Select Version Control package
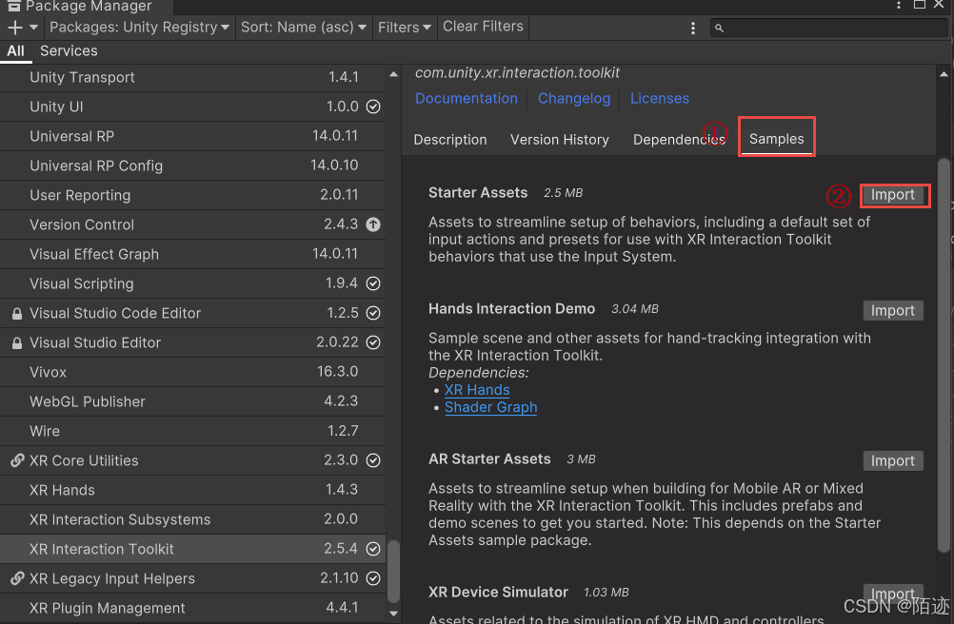Viewport: 954px width, 624px height. (x=193, y=224)
